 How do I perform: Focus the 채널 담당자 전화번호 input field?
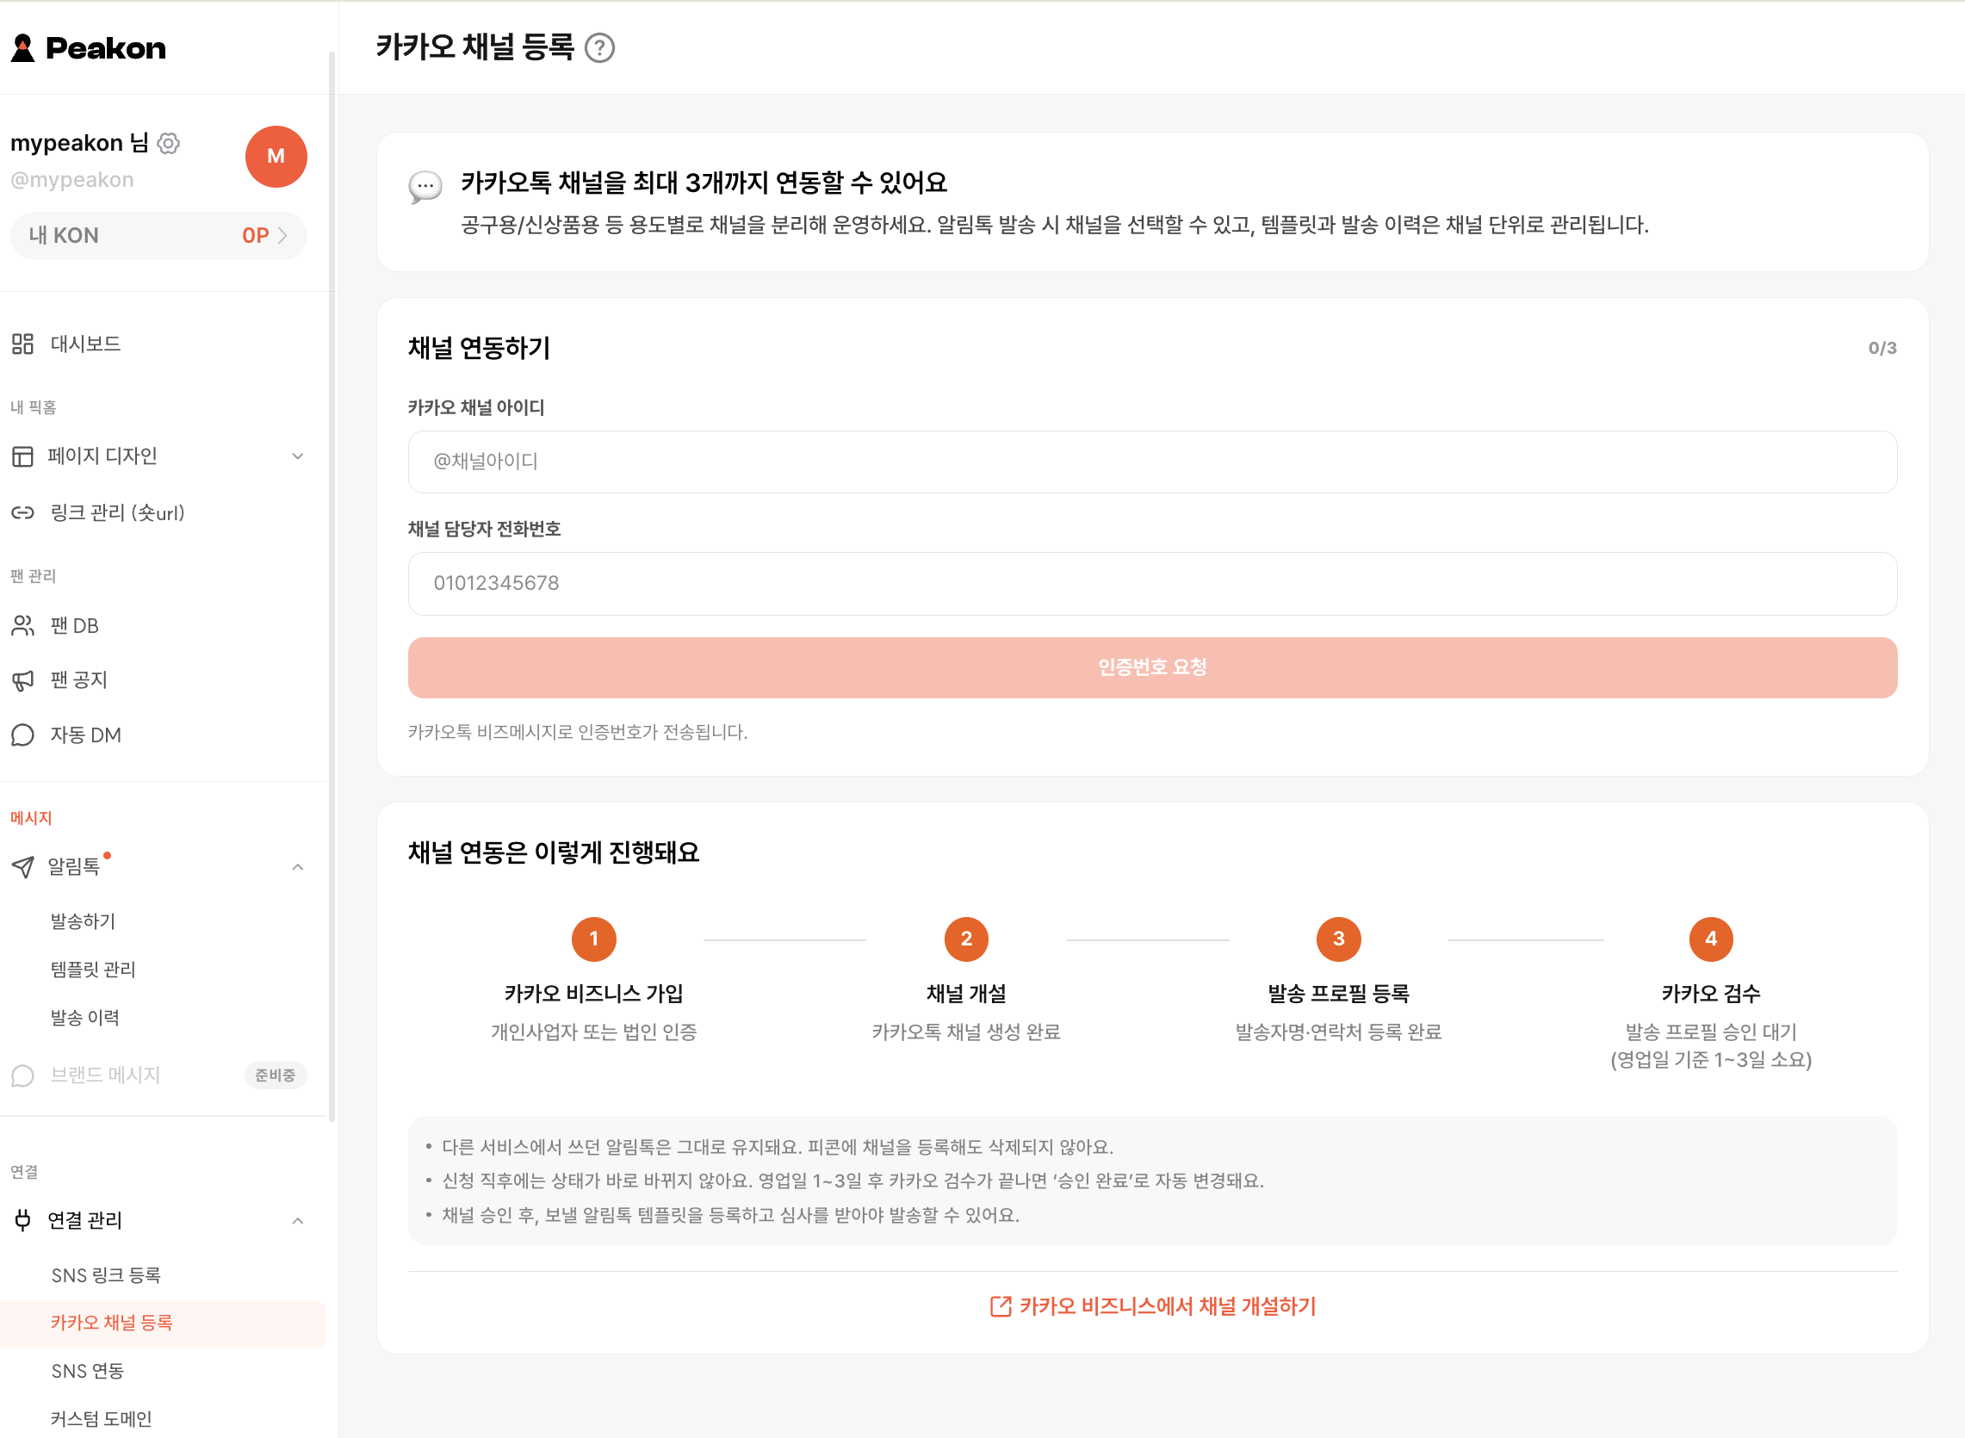click(1152, 583)
